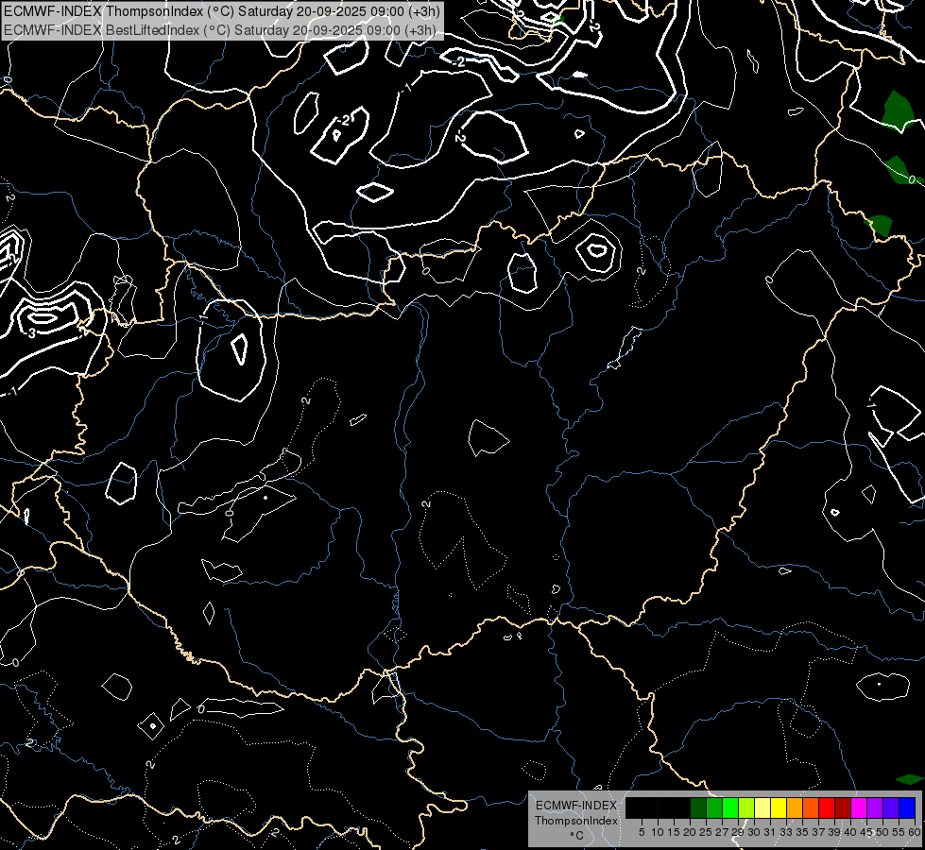Click the legend tick value 5
Screen dimensions: 925x850
pyautogui.click(x=642, y=832)
